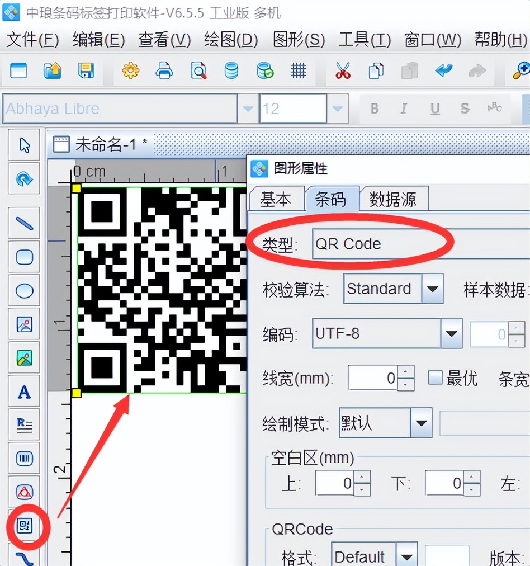Open the 文件(F) menu
This screenshot has height=566, width=530.
pyautogui.click(x=32, y=39)
